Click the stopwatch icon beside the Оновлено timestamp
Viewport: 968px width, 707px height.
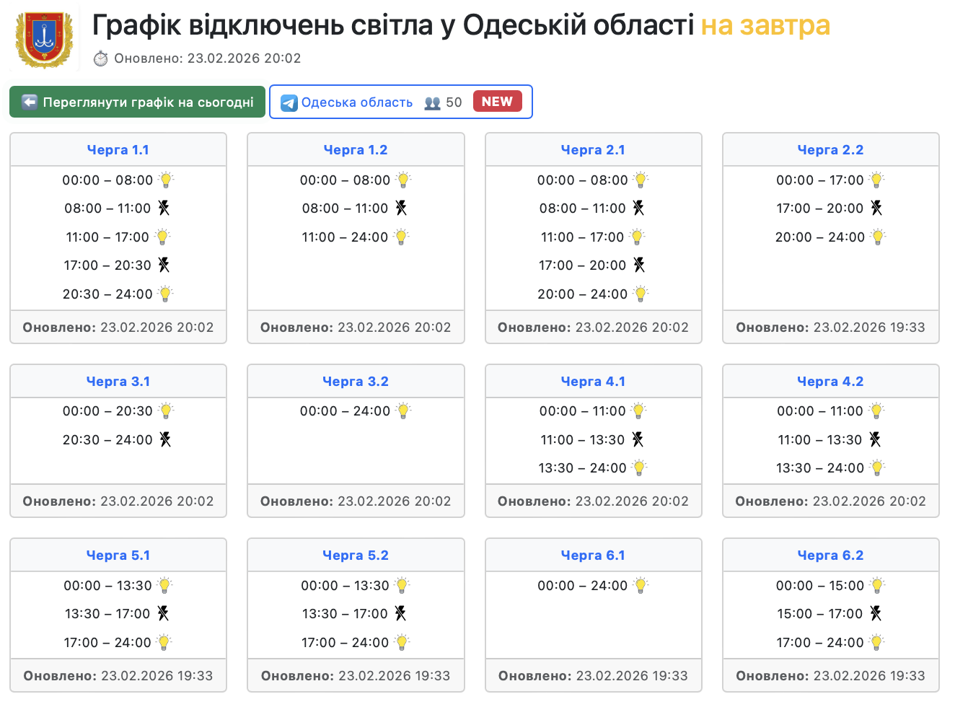101,58
